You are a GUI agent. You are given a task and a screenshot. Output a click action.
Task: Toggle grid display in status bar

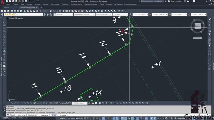(85, 118)
